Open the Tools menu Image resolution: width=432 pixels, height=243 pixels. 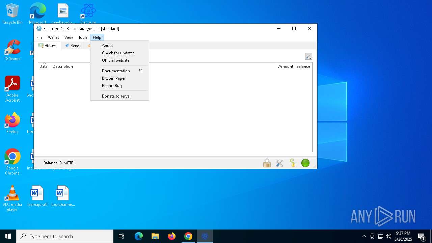click(83, 37)
